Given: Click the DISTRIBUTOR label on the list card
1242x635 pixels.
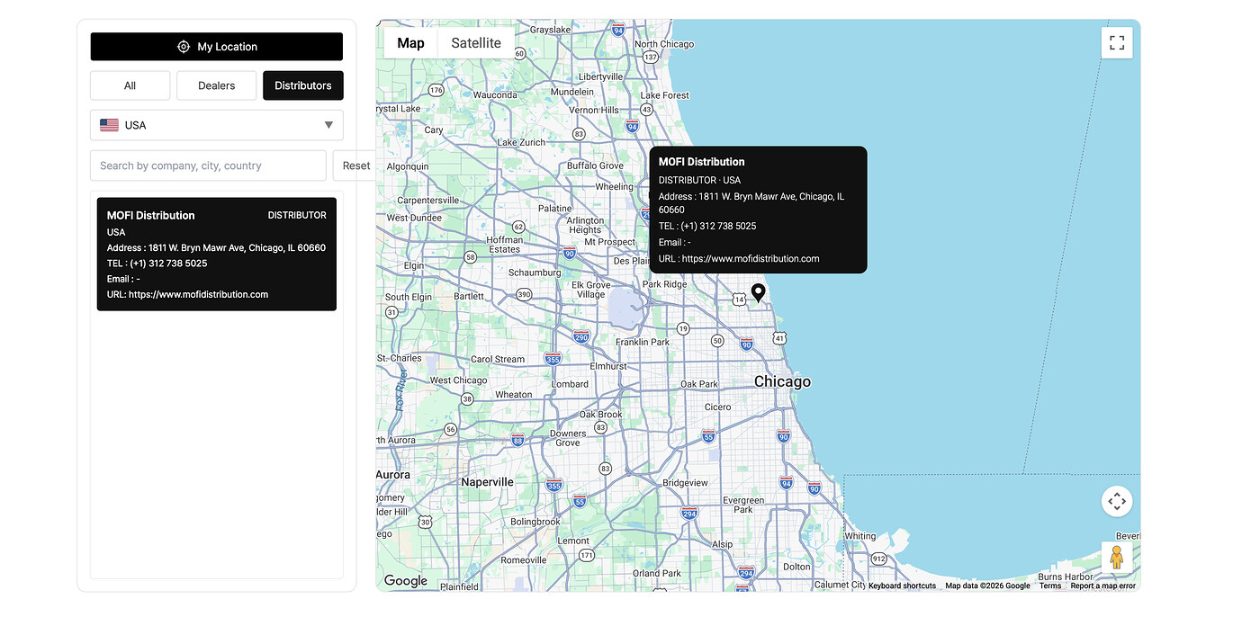Looking at the screenshot, I should (x=297, y=216).
